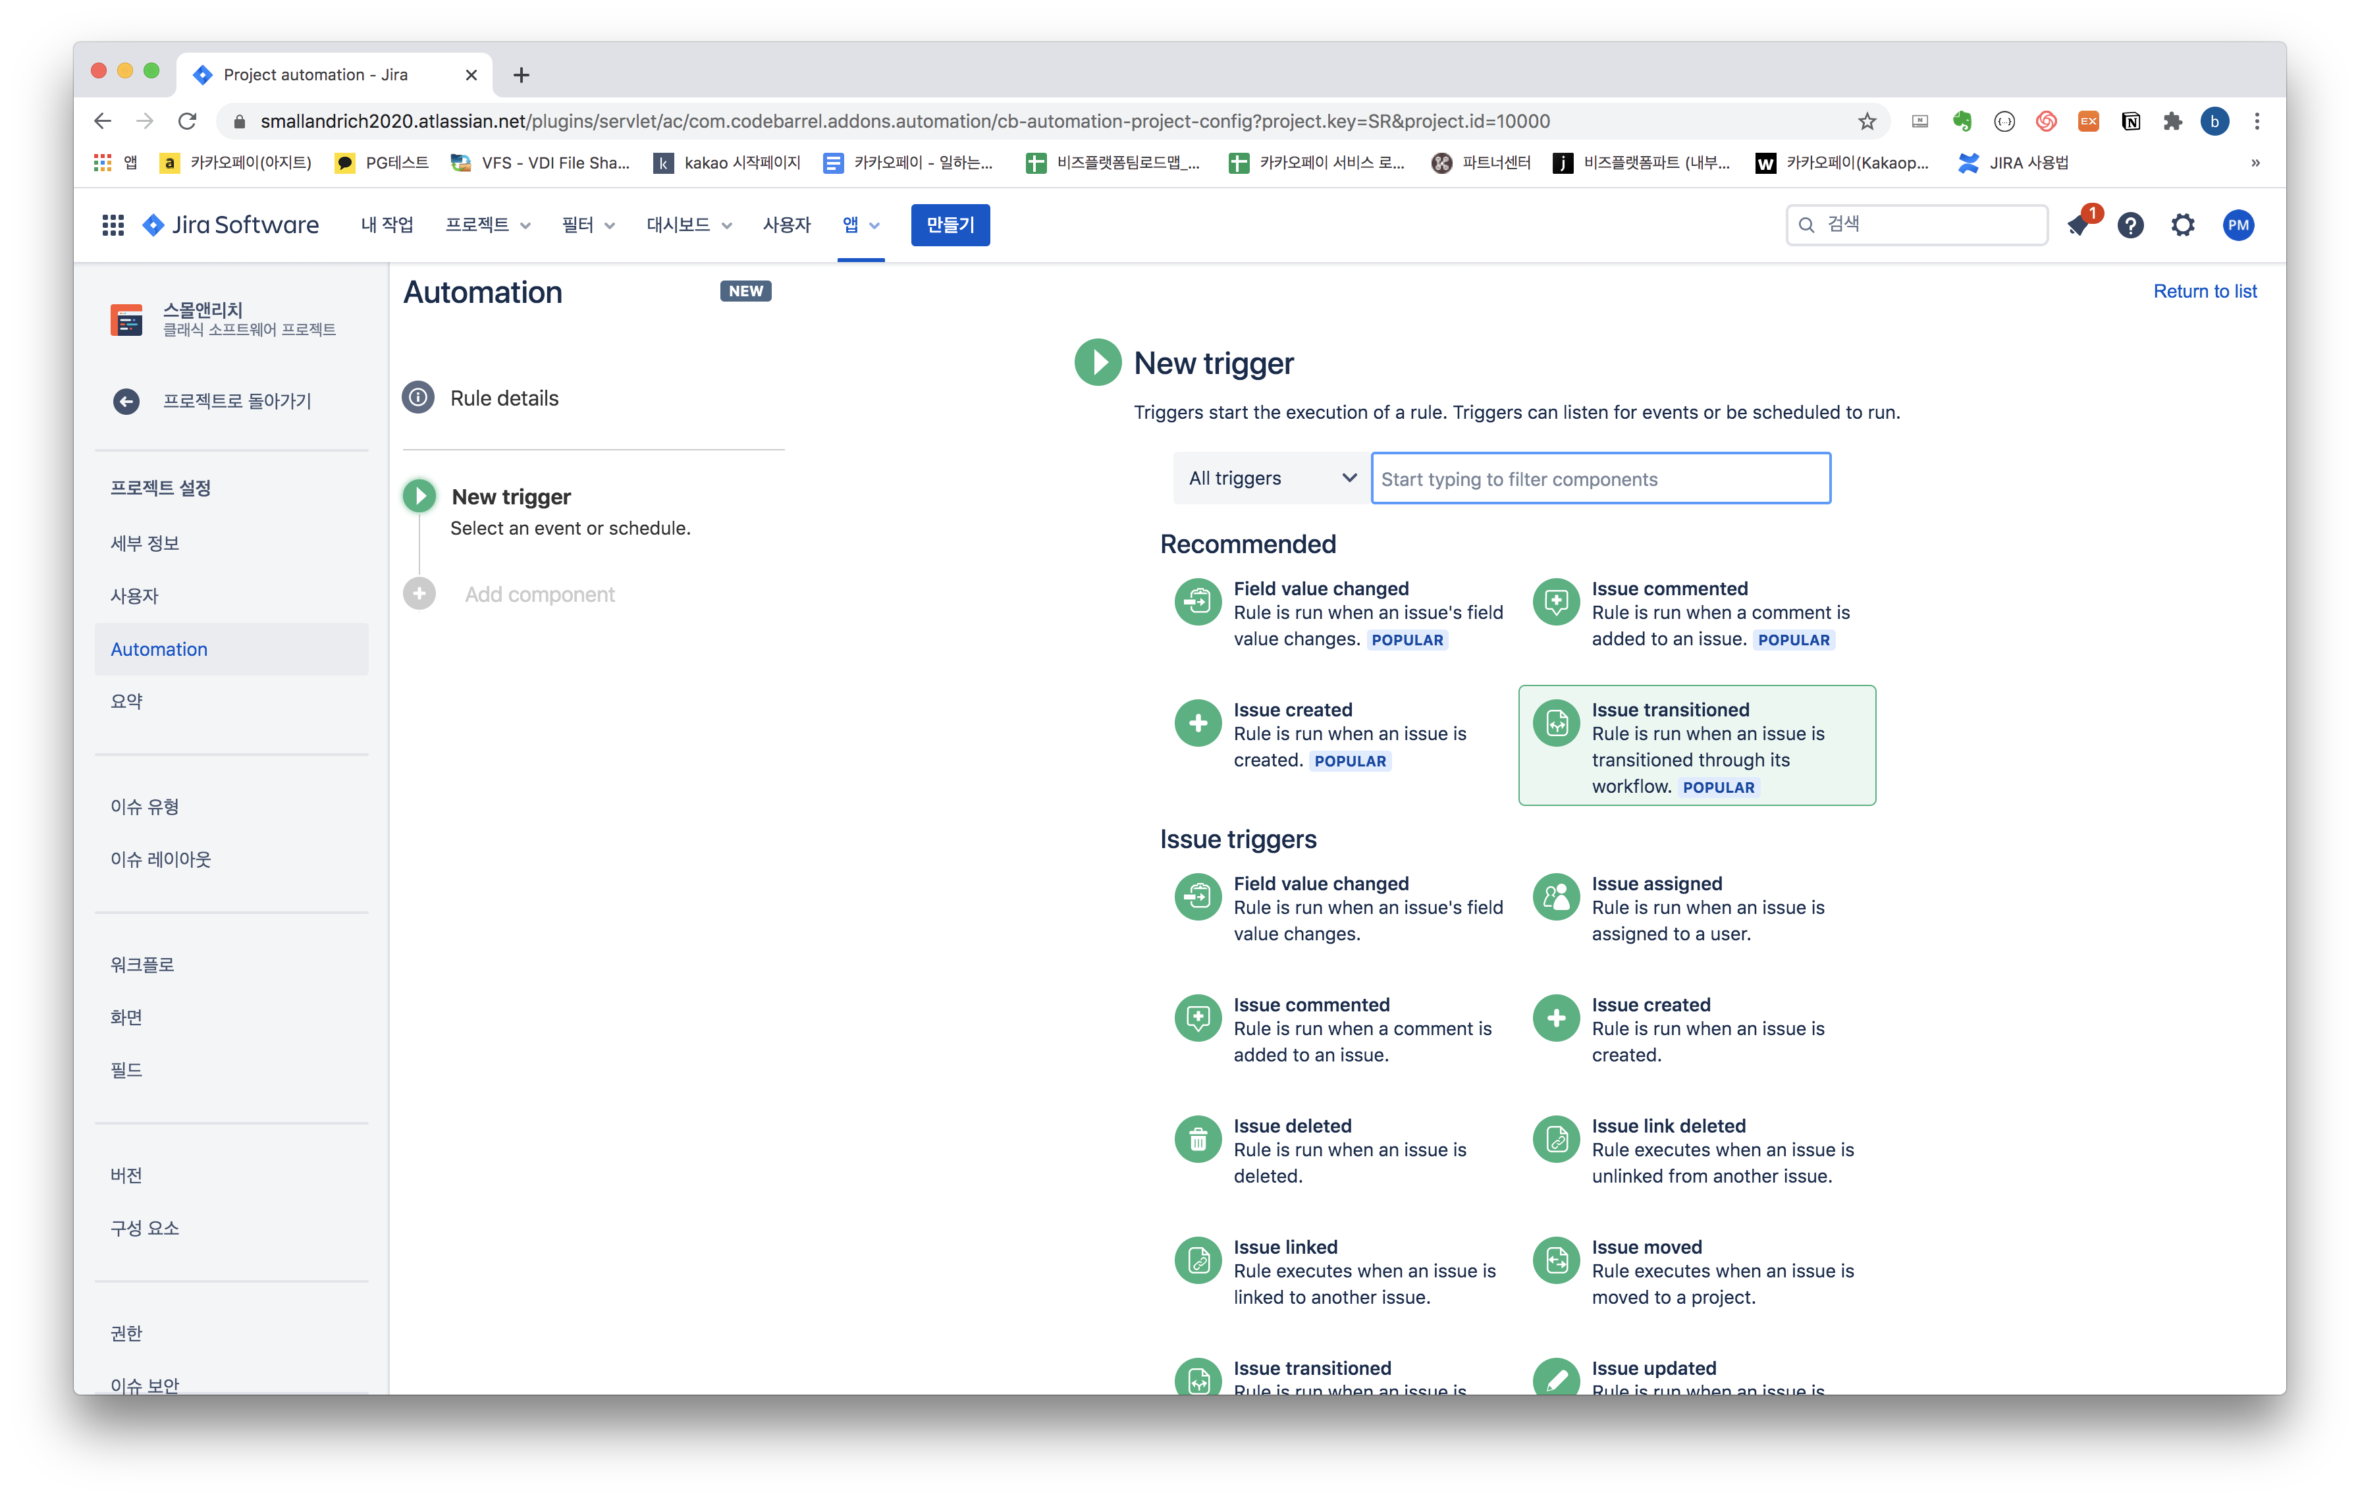Select Automation in project sidebar
2360x1500 pixels.
159,649
